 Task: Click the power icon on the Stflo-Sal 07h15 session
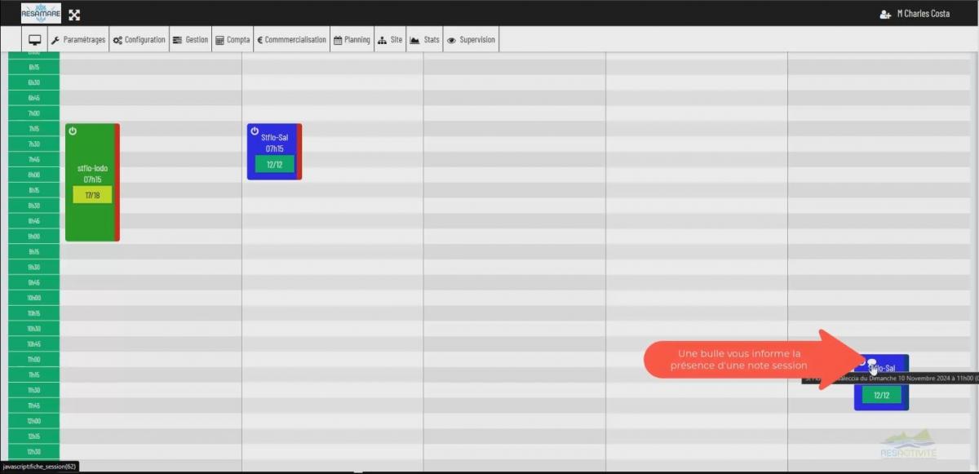click(x=255, y=131)
